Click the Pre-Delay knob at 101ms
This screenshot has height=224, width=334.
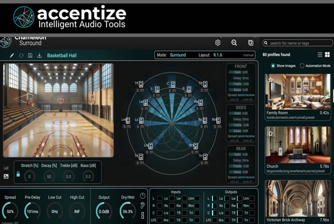(x=32, y=211)
